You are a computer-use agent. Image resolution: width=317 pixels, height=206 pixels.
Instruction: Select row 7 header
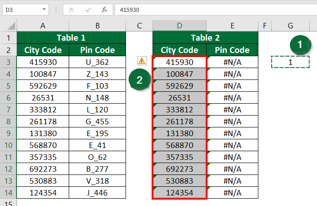click(8, 110)
